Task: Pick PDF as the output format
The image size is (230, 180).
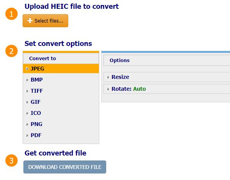Action: [x=36, y=135]
